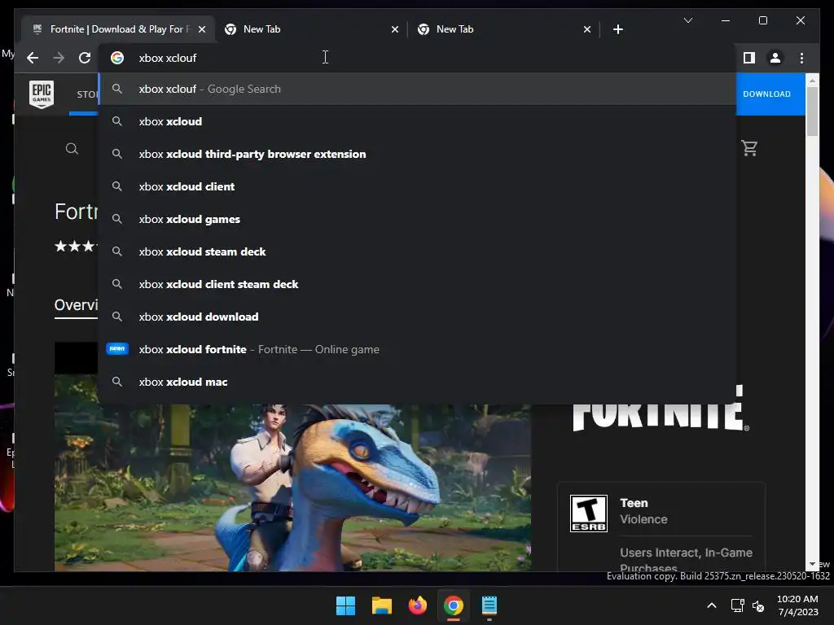
Task: Open the shopping cart
Action: coord(749,148)
